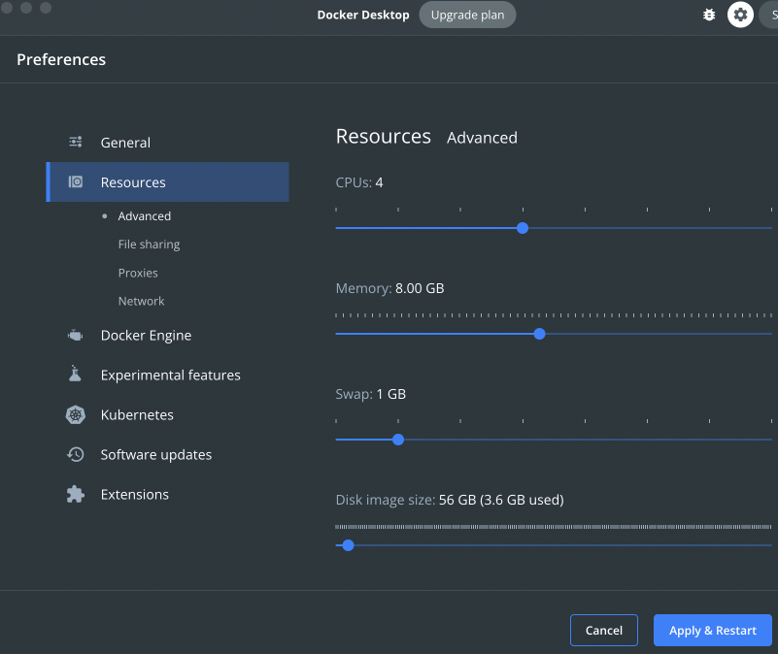Click the Swap slider handle
778x654 pixels.
(398, 440)
